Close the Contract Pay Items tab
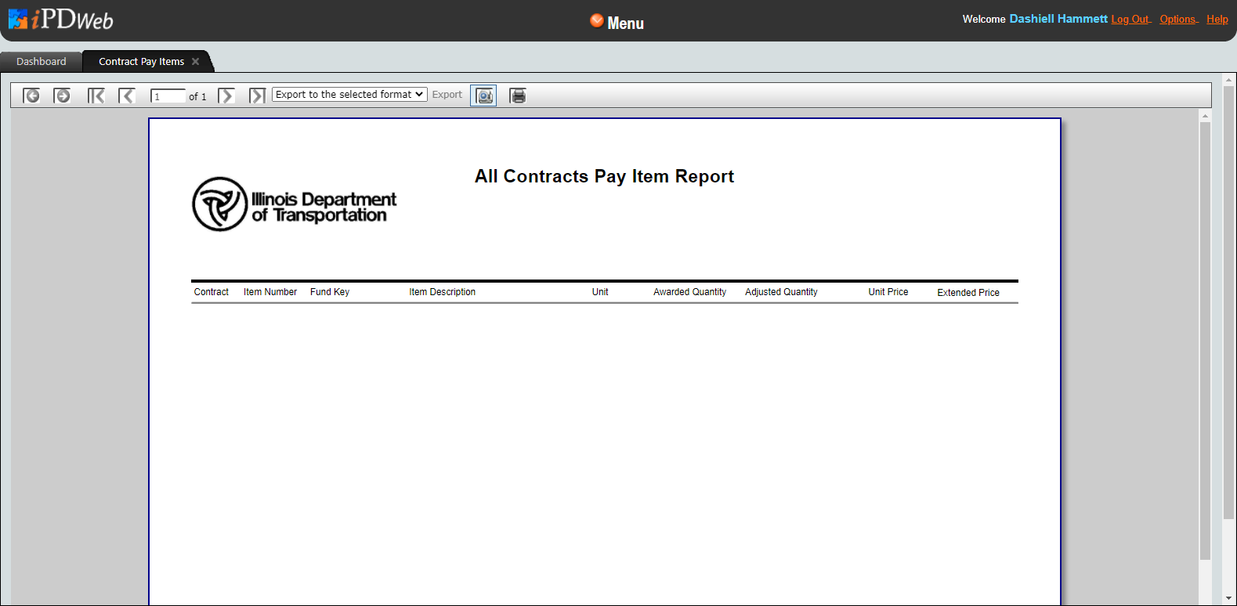Screen dimensions: 1237x606 coord(196,62)
